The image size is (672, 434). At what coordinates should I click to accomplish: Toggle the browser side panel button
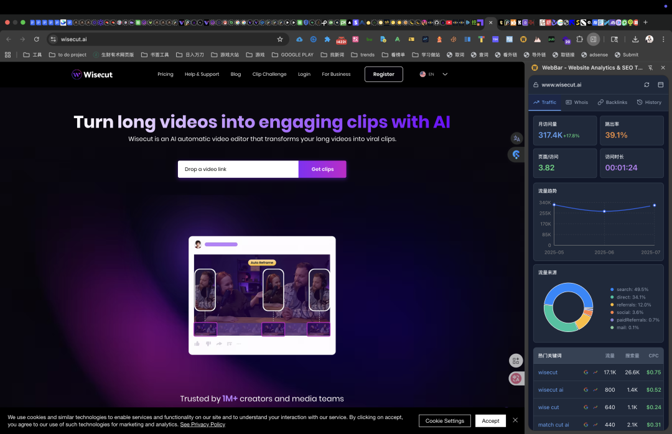click(x=593, y=39)
